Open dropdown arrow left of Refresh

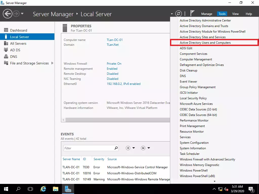tap(172, 14)
